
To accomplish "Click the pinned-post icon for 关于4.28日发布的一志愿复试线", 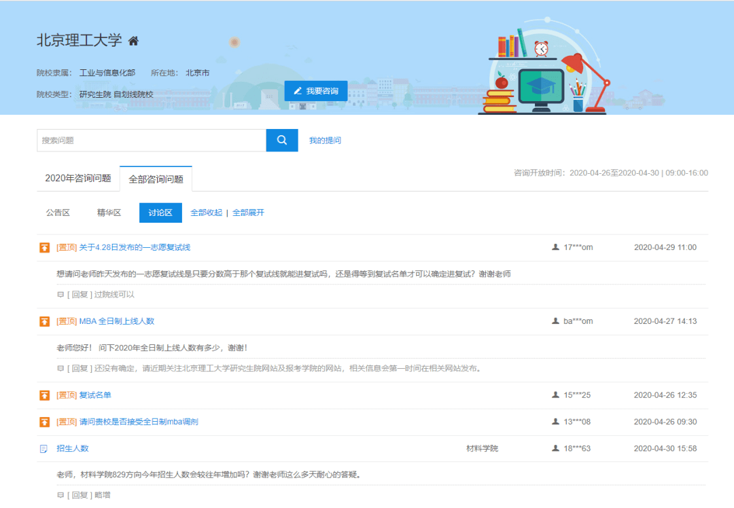I will (44, 247).
